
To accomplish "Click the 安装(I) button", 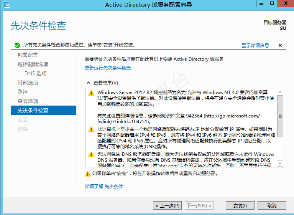I will 240,206.
